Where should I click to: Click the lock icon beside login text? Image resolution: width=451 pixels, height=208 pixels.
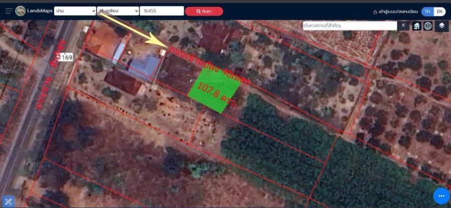[375, 12]
